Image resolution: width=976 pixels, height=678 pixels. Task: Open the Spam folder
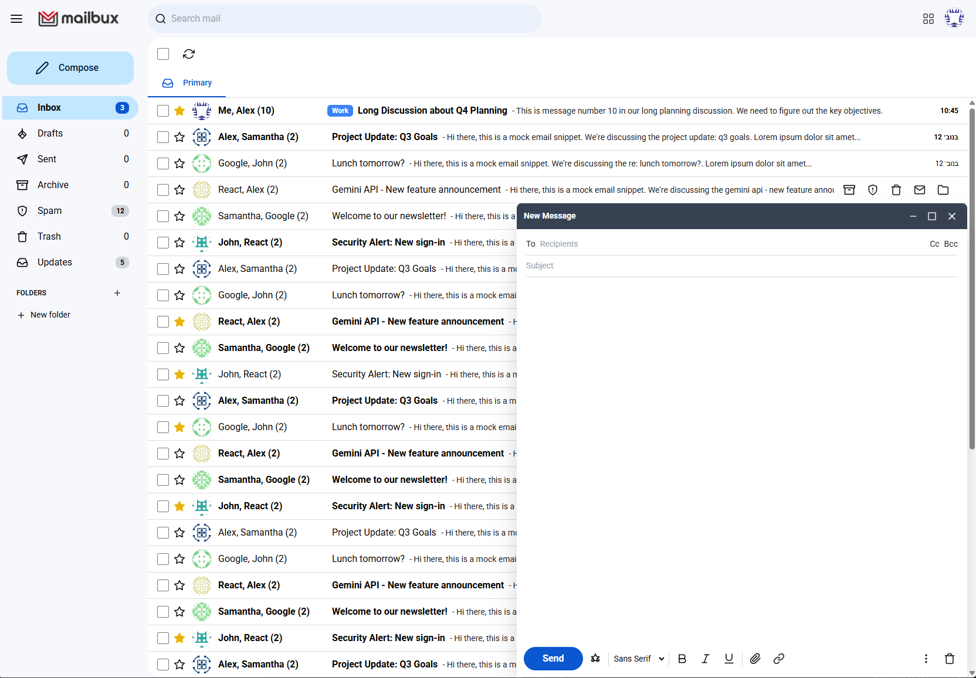pos(49,211)
